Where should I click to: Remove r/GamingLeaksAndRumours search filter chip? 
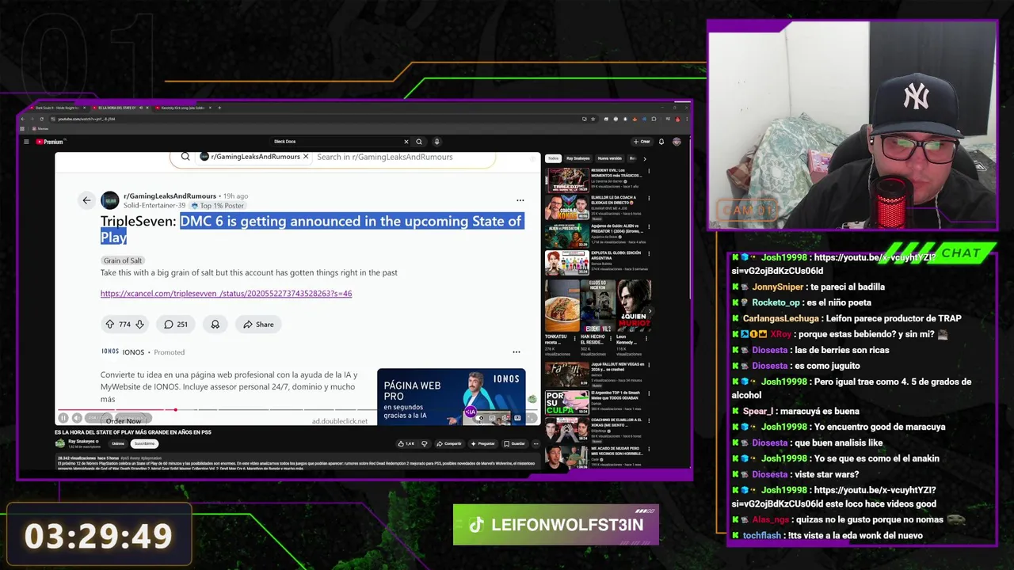coord(306,157)
